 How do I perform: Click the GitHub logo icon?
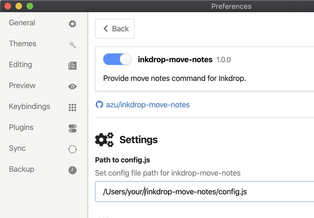click(x=99, y=105)
